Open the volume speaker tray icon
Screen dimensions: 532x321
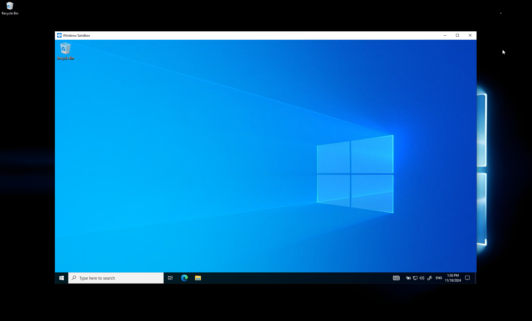422,278
